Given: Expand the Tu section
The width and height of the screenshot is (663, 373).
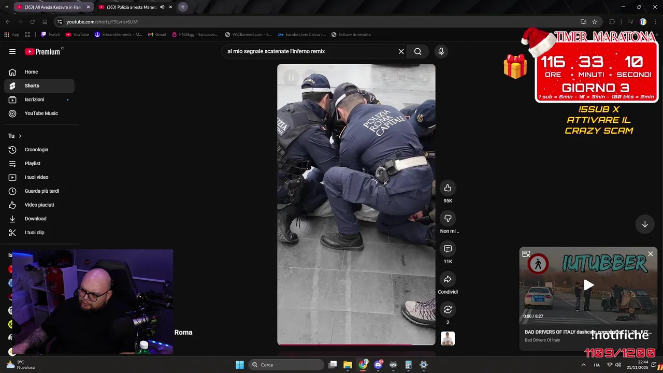Looking at the screenshot, I should point(15,136).
